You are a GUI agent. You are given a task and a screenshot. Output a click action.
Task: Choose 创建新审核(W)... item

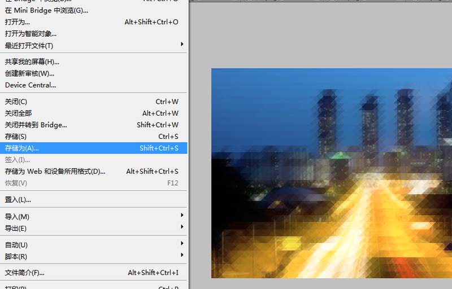[93, 73]
